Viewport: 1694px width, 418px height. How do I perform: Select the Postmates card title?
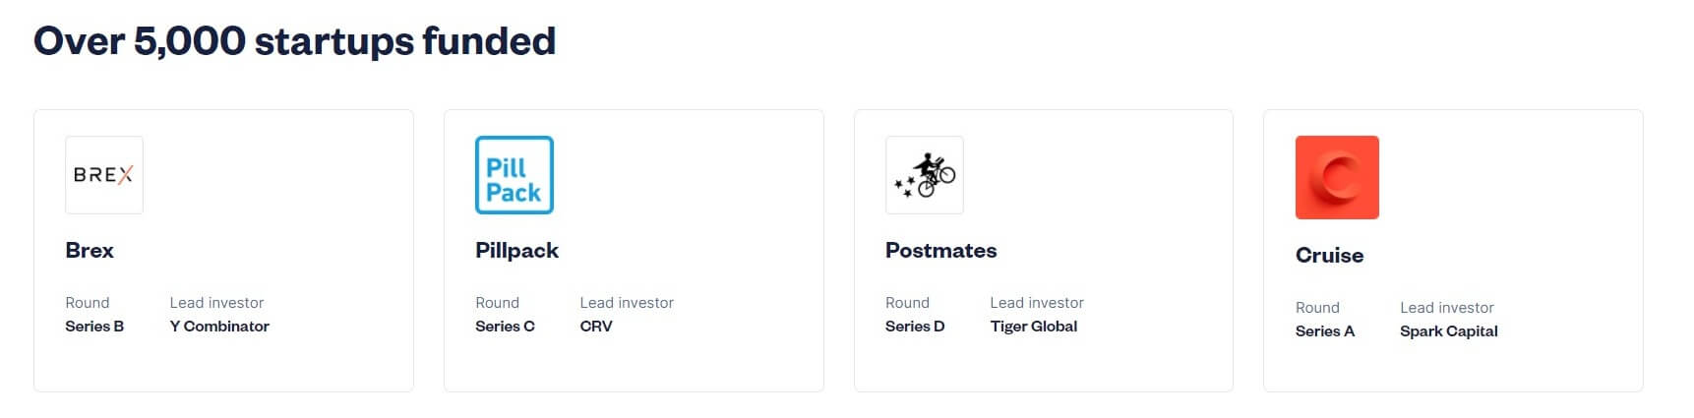(940, 251)
